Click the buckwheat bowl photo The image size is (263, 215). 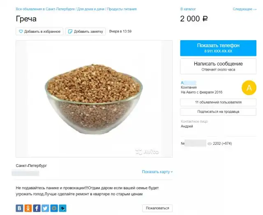click(x=94, y=98)
